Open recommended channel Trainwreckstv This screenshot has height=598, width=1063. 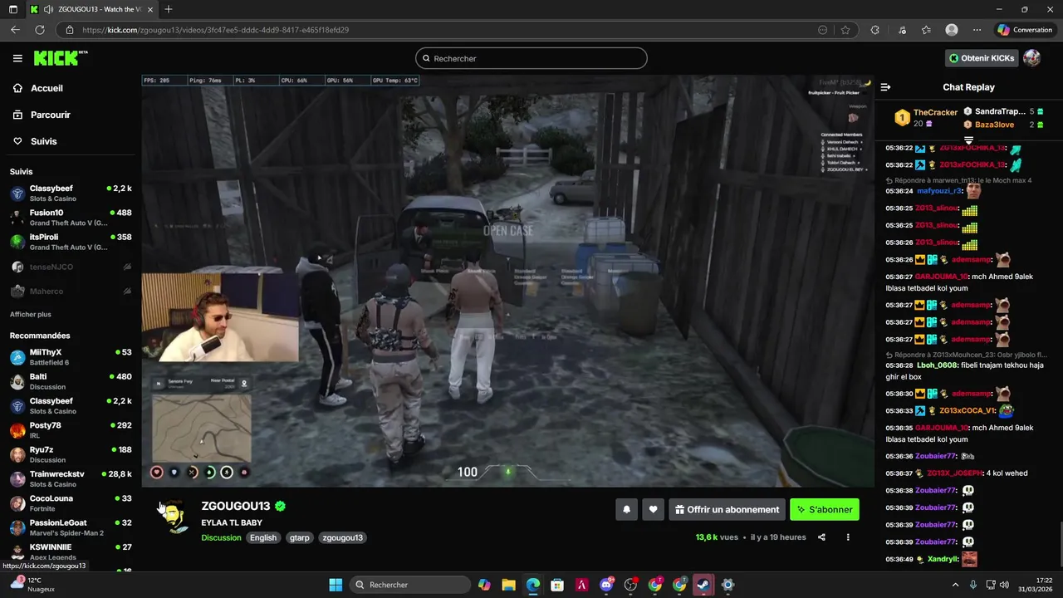(x=71, y=478)
